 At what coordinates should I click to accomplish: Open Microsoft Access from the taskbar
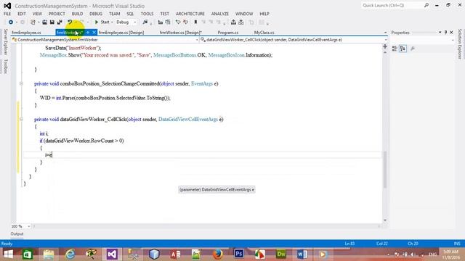point(175,254)
